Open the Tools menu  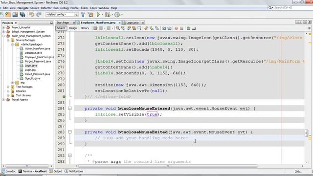93,8
